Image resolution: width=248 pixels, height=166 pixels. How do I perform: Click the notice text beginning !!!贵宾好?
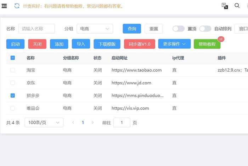coord(73,6)
